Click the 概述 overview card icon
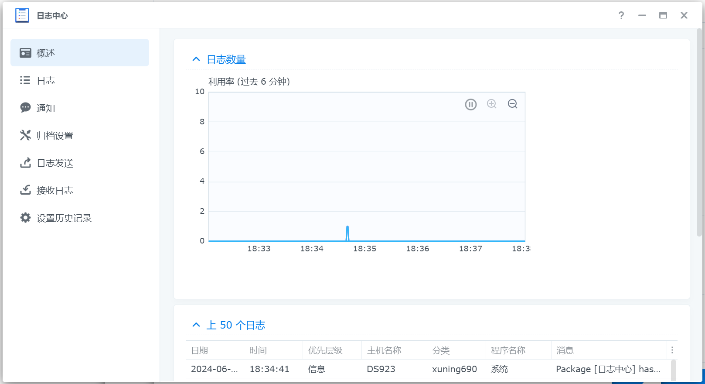 25,53
